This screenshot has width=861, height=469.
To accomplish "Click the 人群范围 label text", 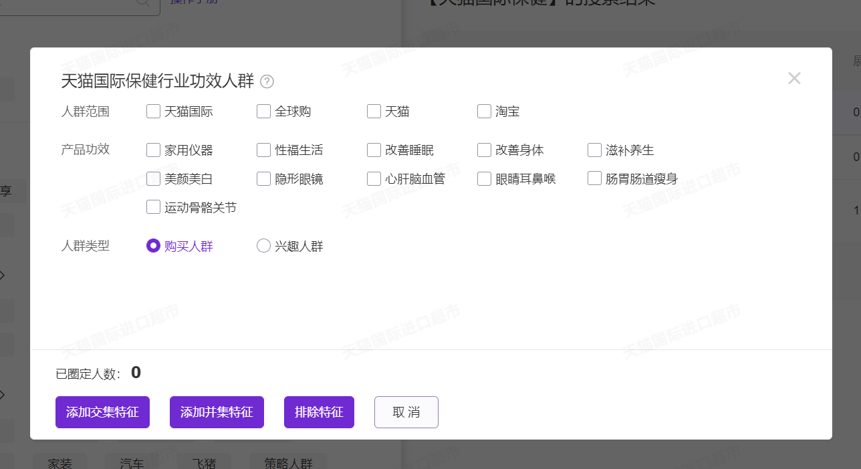I will click(x=85, y=112).
